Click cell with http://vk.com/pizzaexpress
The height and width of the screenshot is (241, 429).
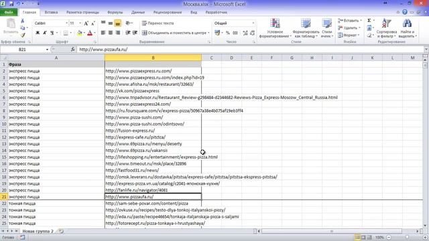(154, 91)
